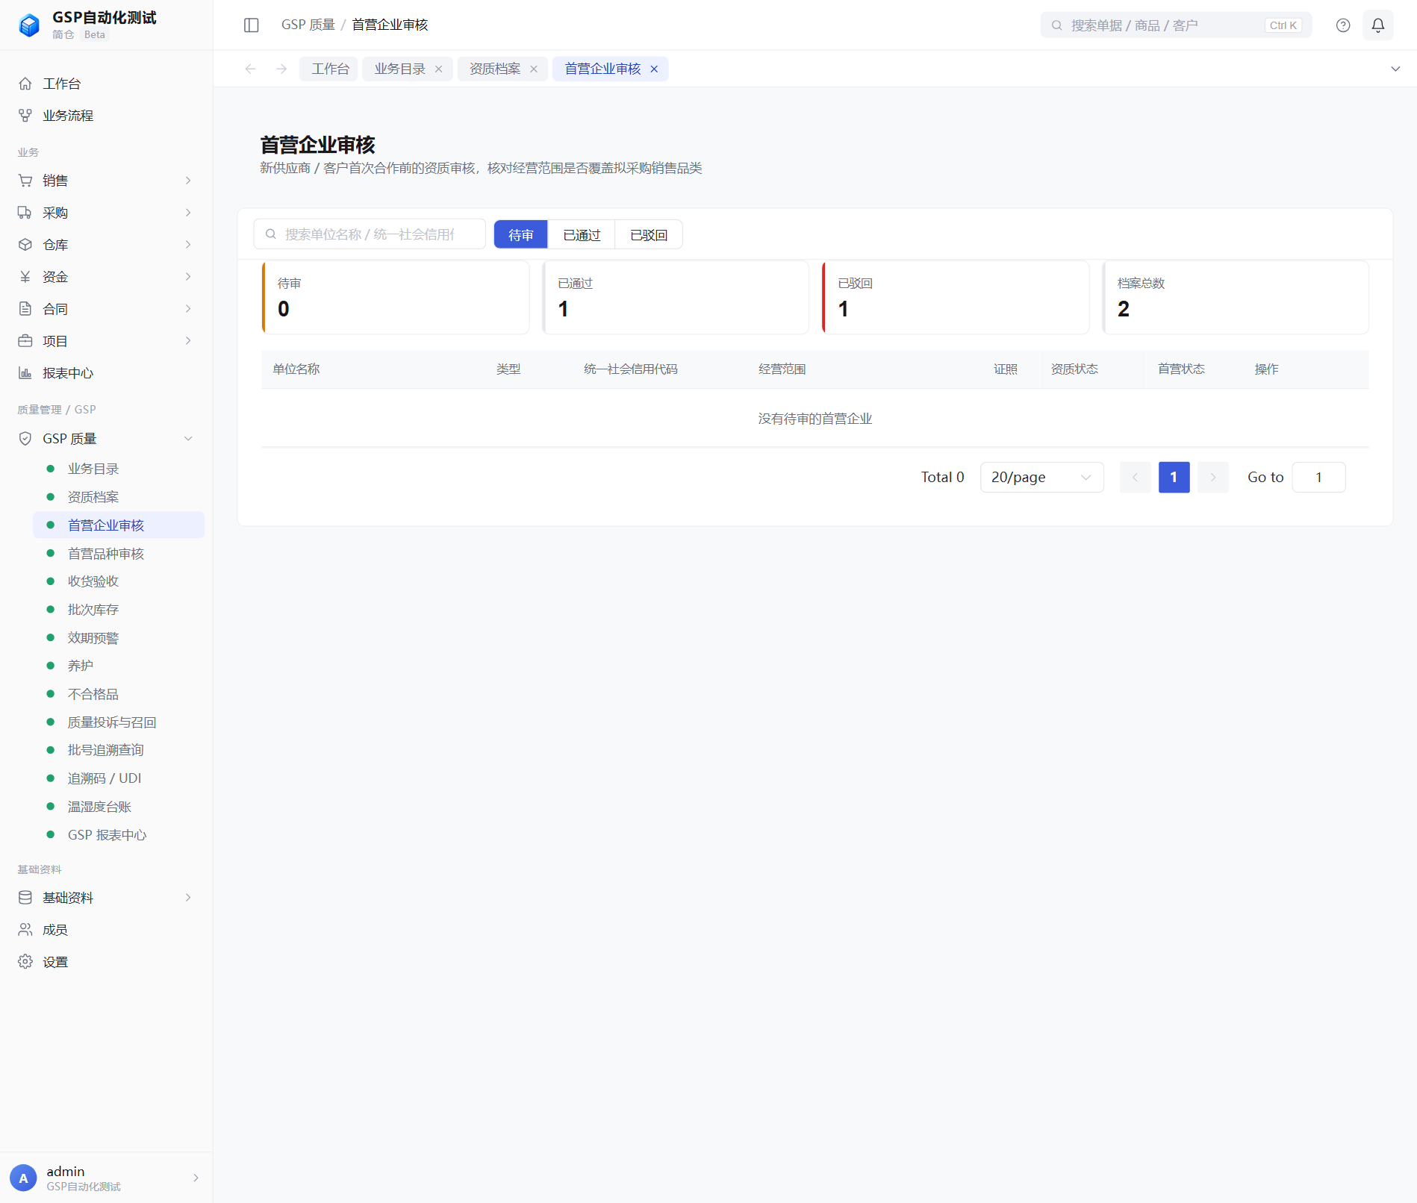Go back with the left arrow icon
1417x1203 pixels.
coord(250,69)
